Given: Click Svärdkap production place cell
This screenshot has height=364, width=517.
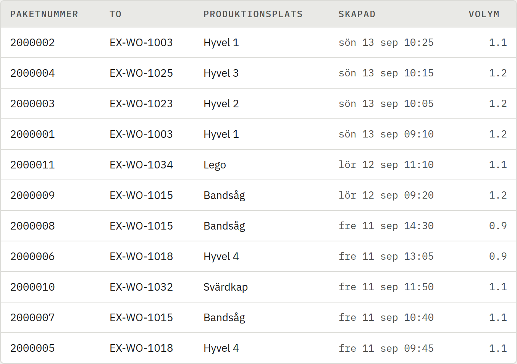Looking at the screenshot, I should tap(226, 287).
